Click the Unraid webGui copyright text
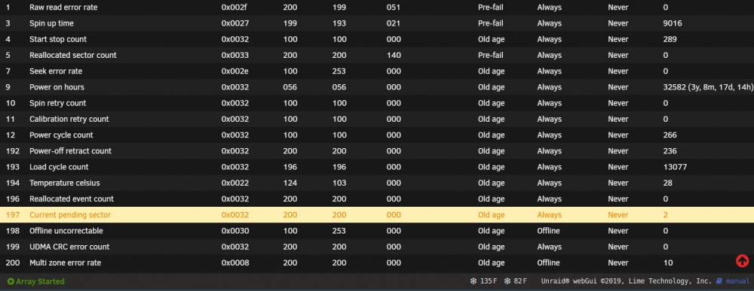Viewport: 754px width, 291px height. click(626, 281)
